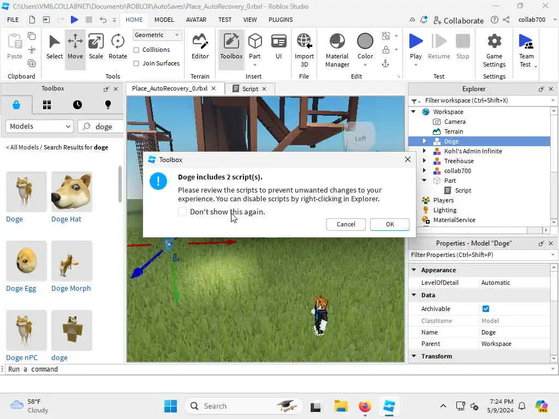Expand the Treehouse model in Explorer
Image resolution: width=559 pixels, height=419 pixels.
pos(424,161)
